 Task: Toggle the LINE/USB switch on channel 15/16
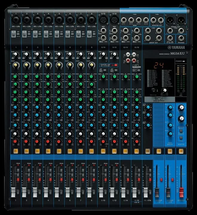coord(139,70)
